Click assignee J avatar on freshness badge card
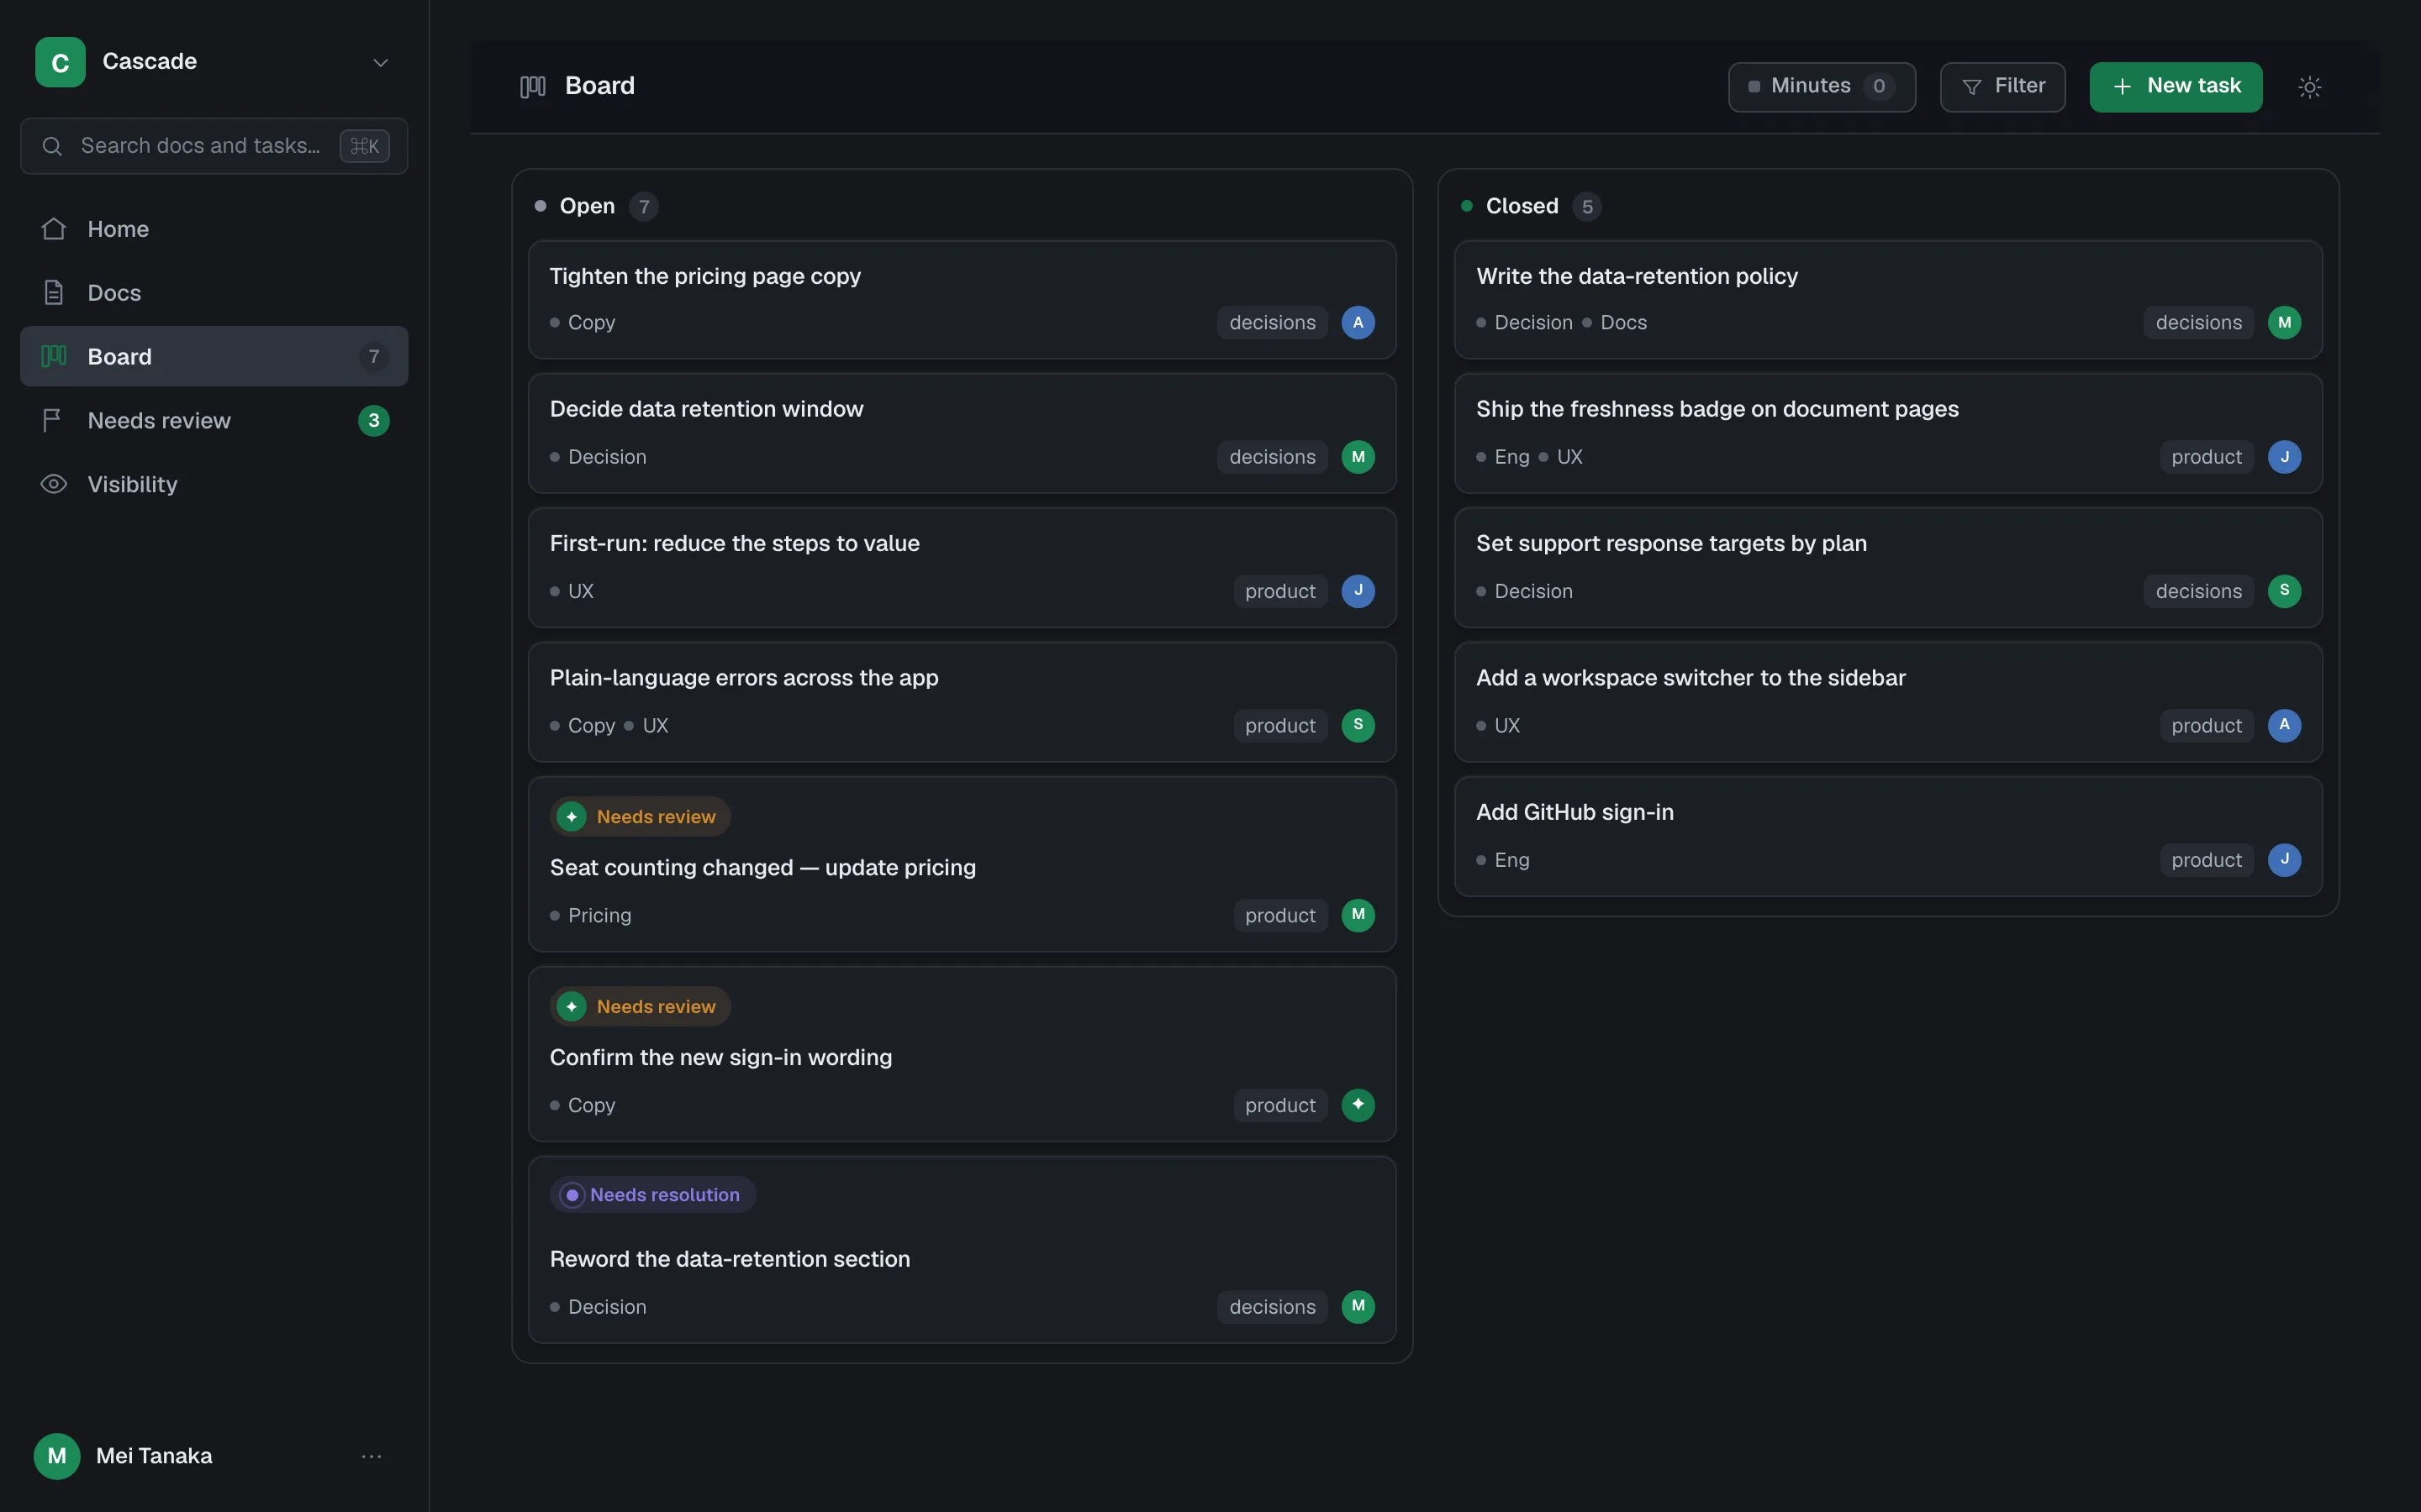2421x1512 pixels. 2284,457
